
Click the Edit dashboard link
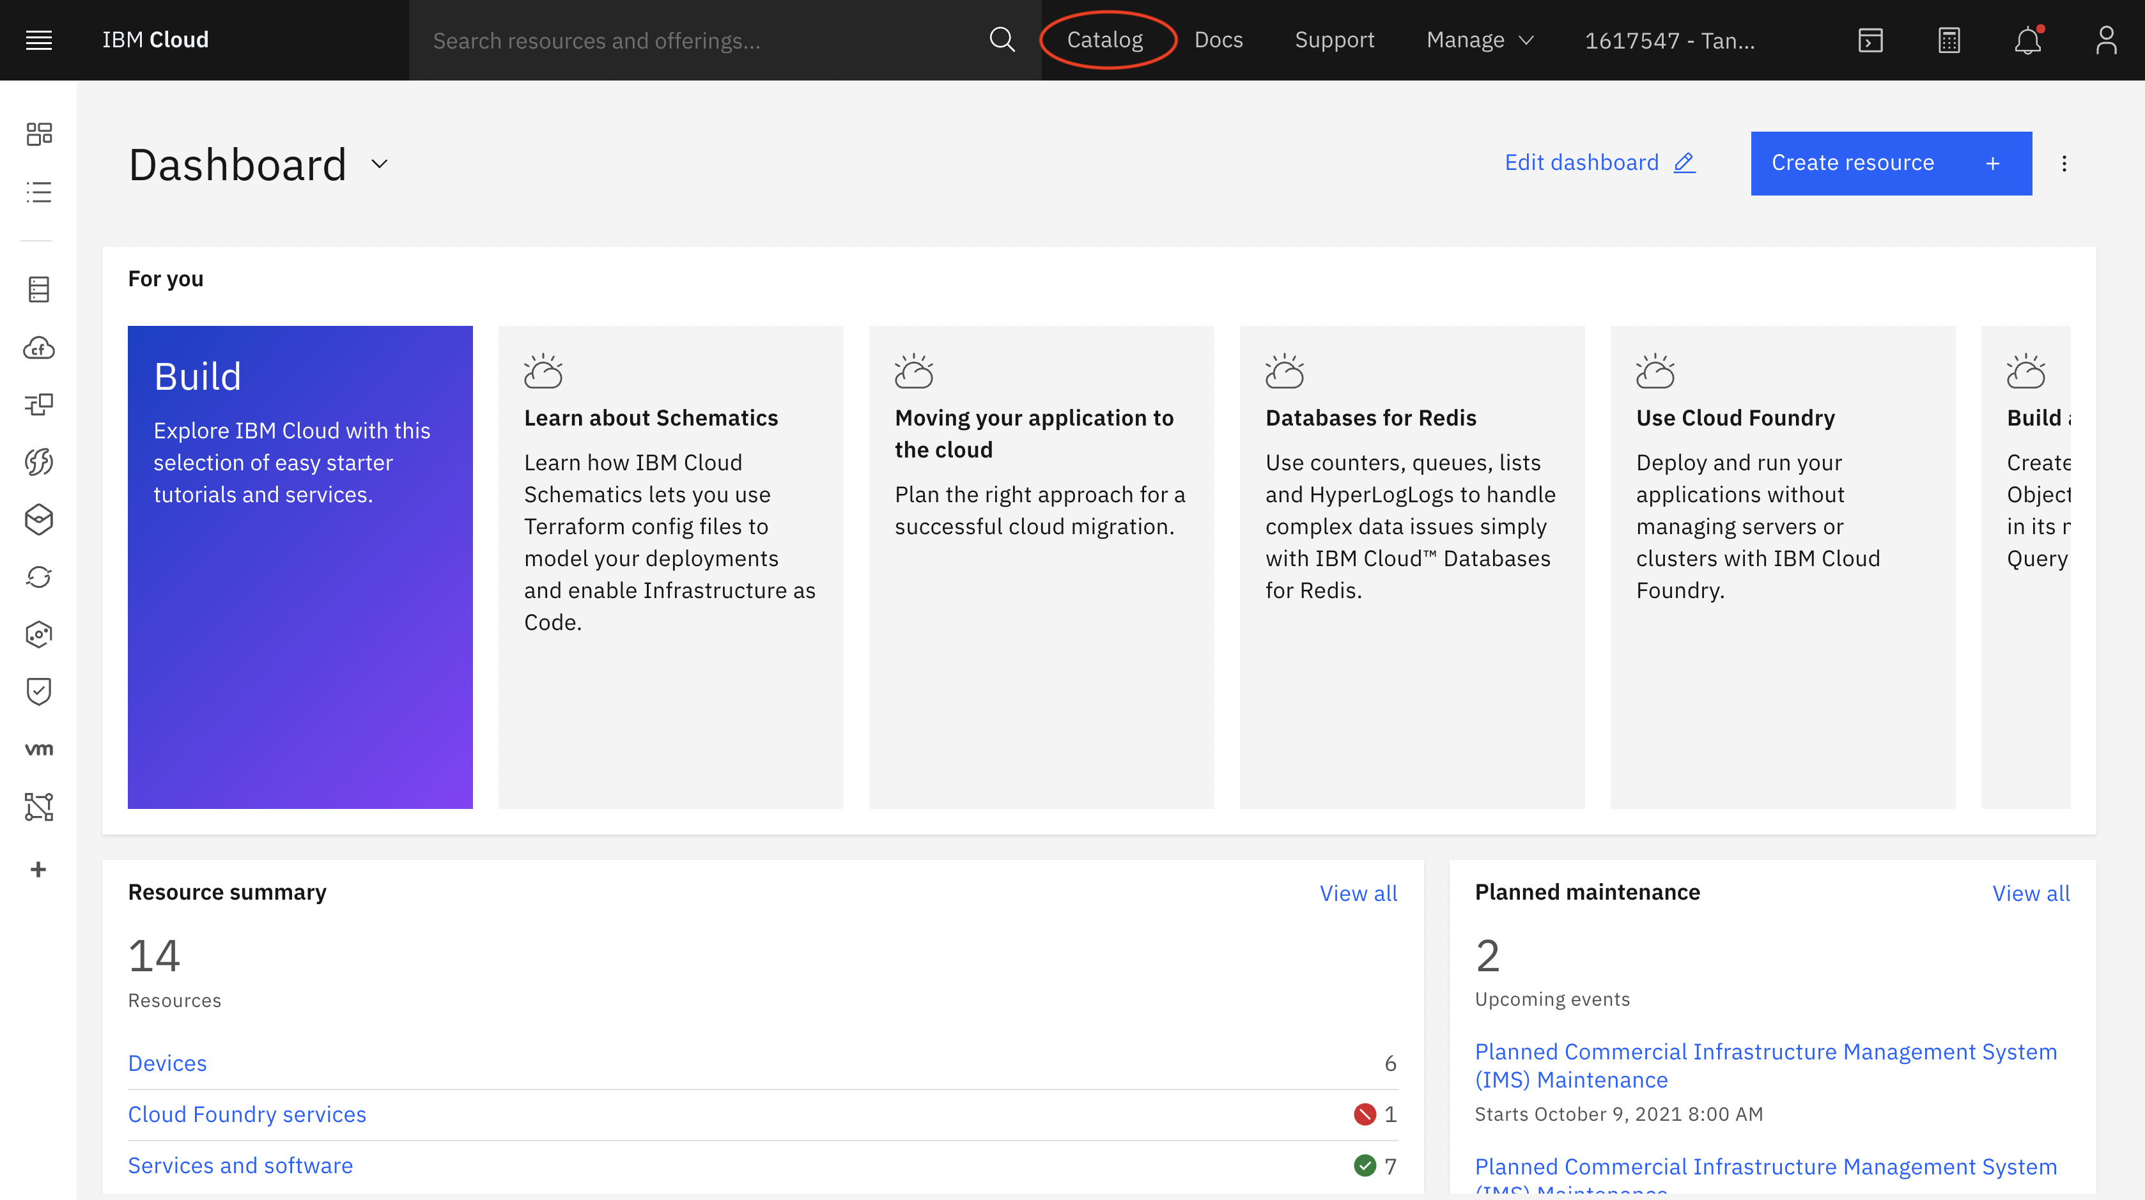pyautogui.click(x=1600, y=162)
